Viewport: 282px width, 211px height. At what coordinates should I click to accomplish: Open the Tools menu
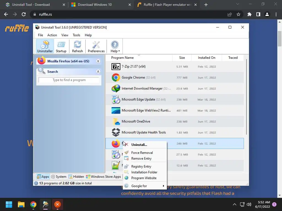coord(77,35)
